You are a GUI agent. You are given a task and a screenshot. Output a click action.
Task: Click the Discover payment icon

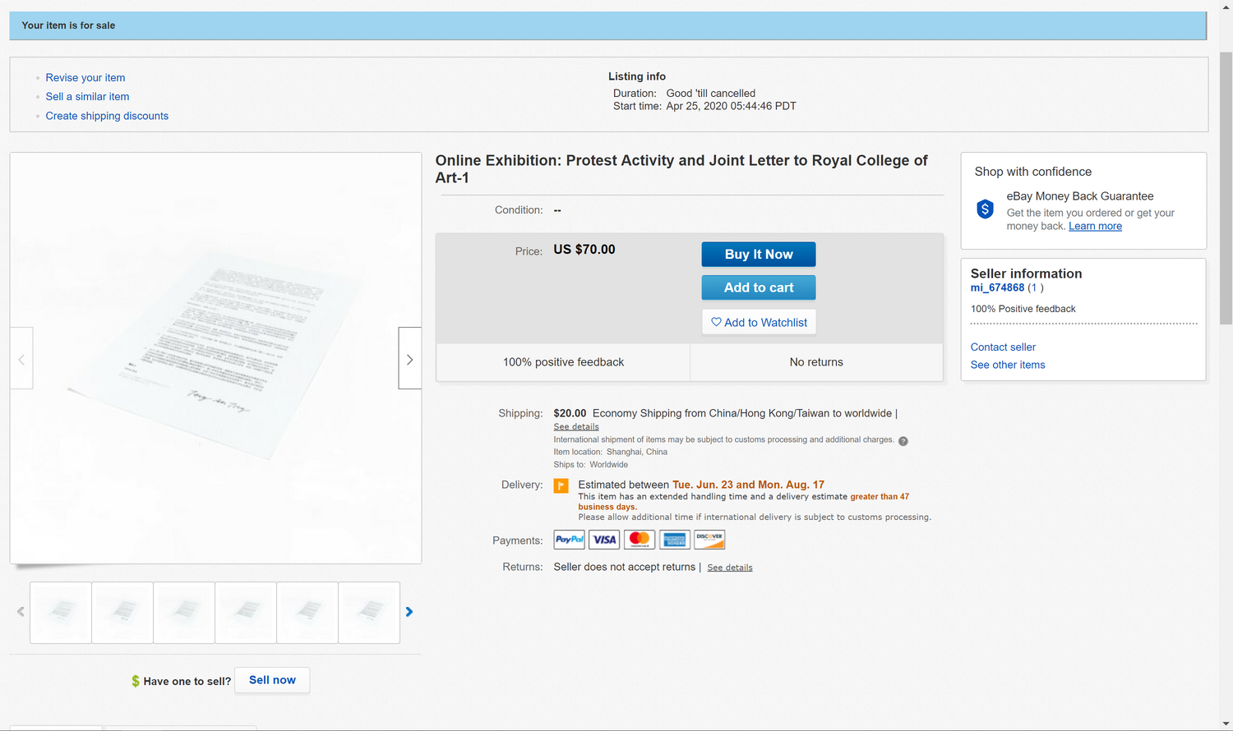[x=709, y=540]
